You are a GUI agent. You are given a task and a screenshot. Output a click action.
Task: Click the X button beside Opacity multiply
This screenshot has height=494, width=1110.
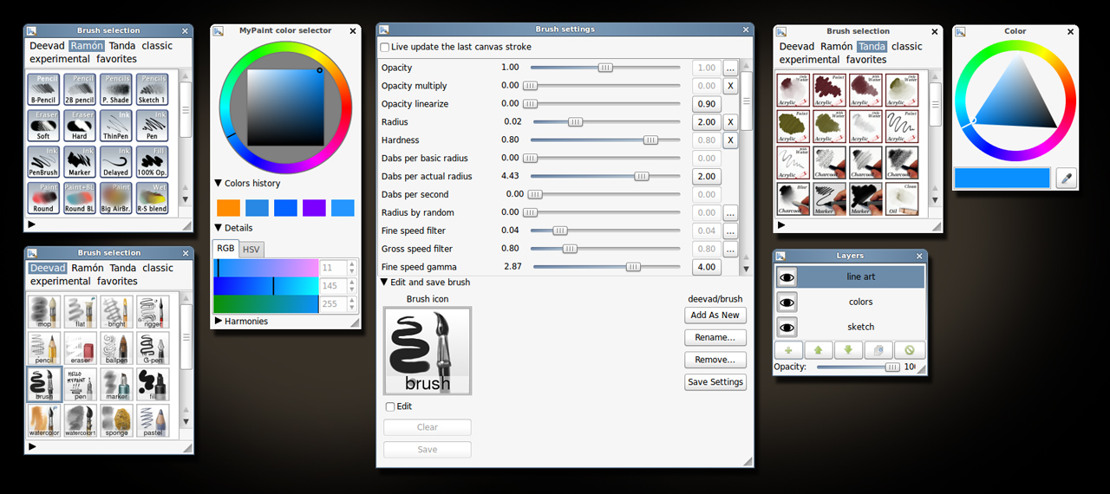tap(730, 86)
